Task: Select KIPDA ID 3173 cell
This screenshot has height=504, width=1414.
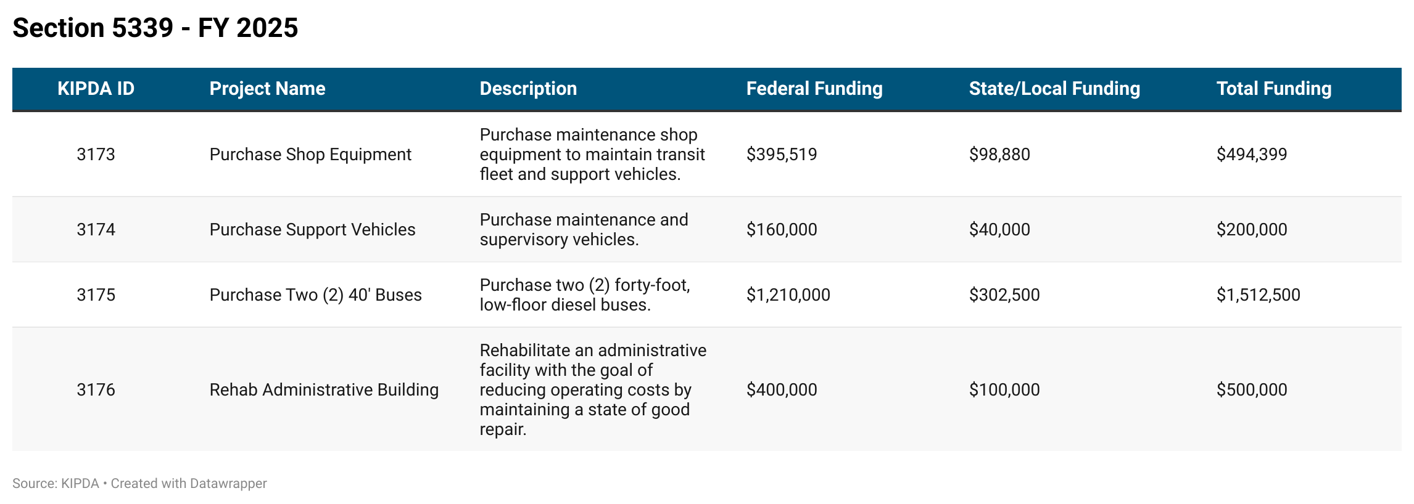Action: point(96,154)
